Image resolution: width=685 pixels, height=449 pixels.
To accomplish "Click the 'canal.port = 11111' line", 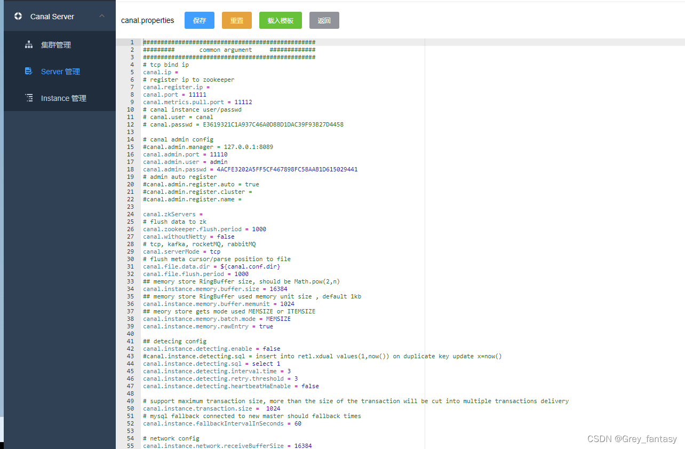I will pyautogui.click(x=174, y=94).
